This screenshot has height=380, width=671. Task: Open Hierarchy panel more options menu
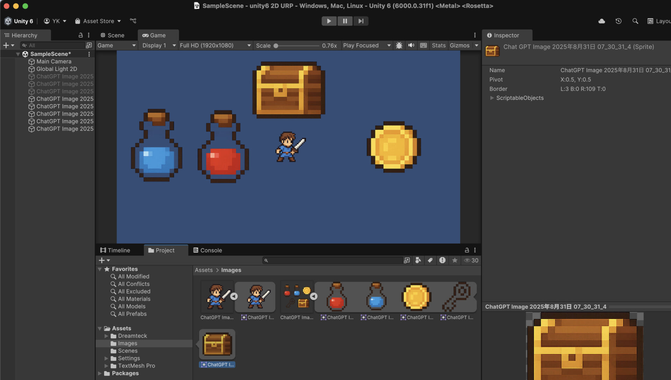[x=89, y=35]
